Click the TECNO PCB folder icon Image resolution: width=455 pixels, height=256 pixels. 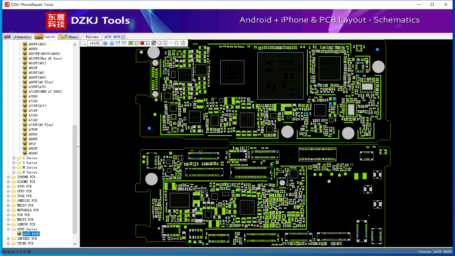click(x=14, y=243)
